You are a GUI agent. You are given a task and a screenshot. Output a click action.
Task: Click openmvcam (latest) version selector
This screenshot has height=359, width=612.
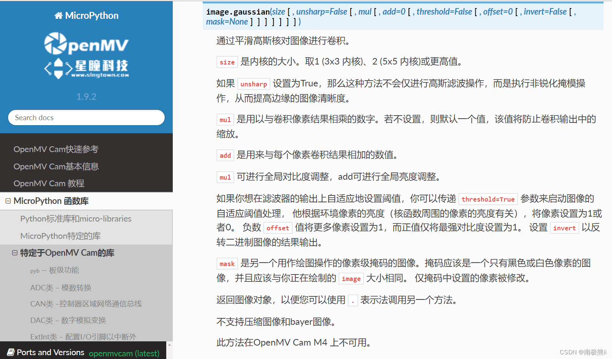(124, 353)
